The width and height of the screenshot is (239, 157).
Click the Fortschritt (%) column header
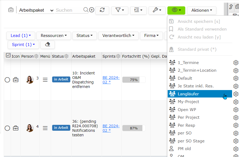point(136,56)
